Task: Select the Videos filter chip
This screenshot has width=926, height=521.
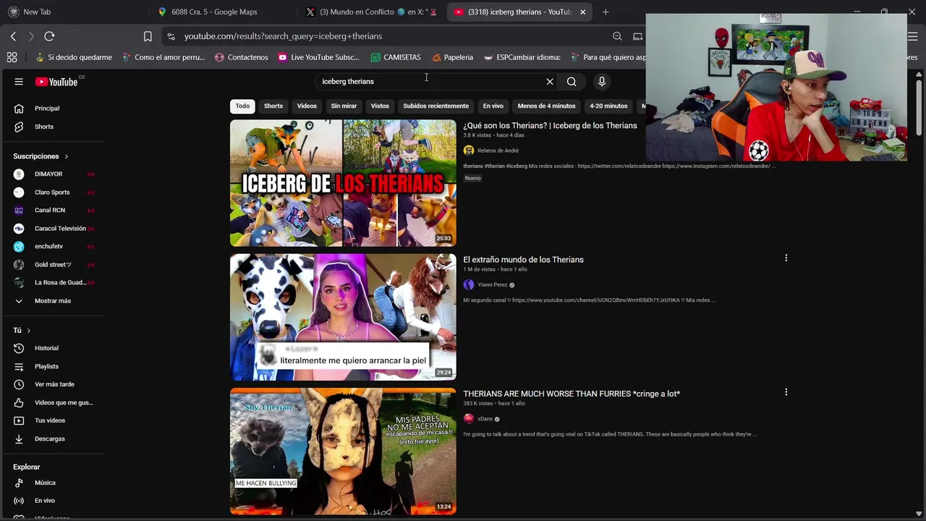Action: [x=307, y=106]
